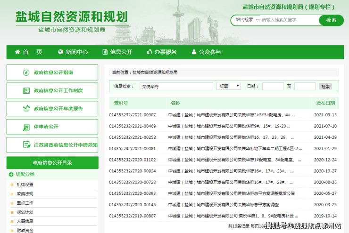Click the gray 检索 button in filter bar
The height and width of the screenshot is (233, 349).
(x=325, y=87)
